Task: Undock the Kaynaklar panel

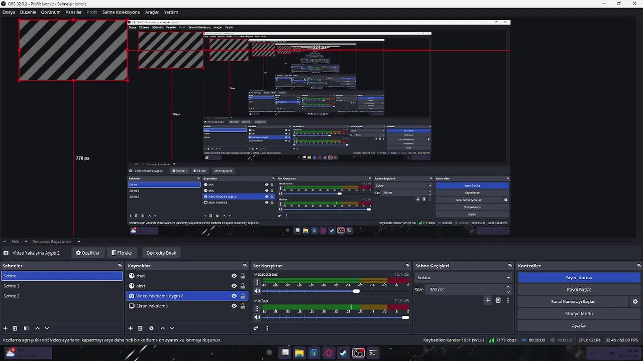Action: [x=245, y=266]
